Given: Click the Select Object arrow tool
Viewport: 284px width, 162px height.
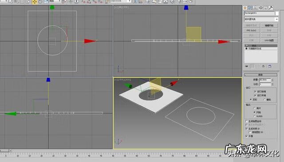Looking at the screenshot, I should click(11, 2).
